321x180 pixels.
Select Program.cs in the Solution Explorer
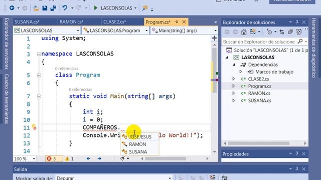coord(259,86)
